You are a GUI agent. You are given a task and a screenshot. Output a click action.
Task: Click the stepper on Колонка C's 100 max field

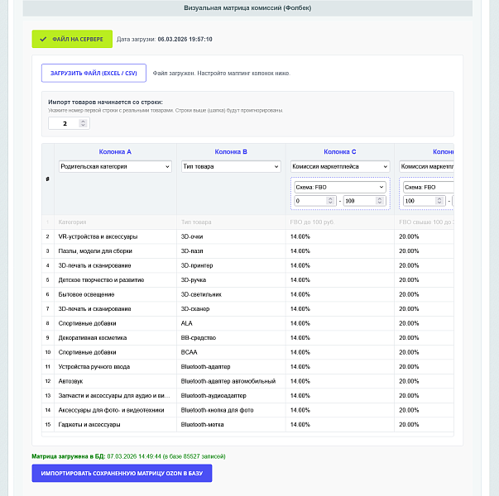point(379,201)
